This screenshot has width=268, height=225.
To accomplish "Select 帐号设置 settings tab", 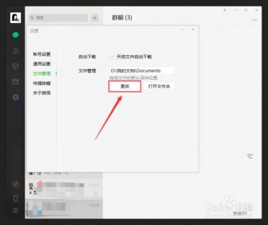I will click(x=42, y=55).
